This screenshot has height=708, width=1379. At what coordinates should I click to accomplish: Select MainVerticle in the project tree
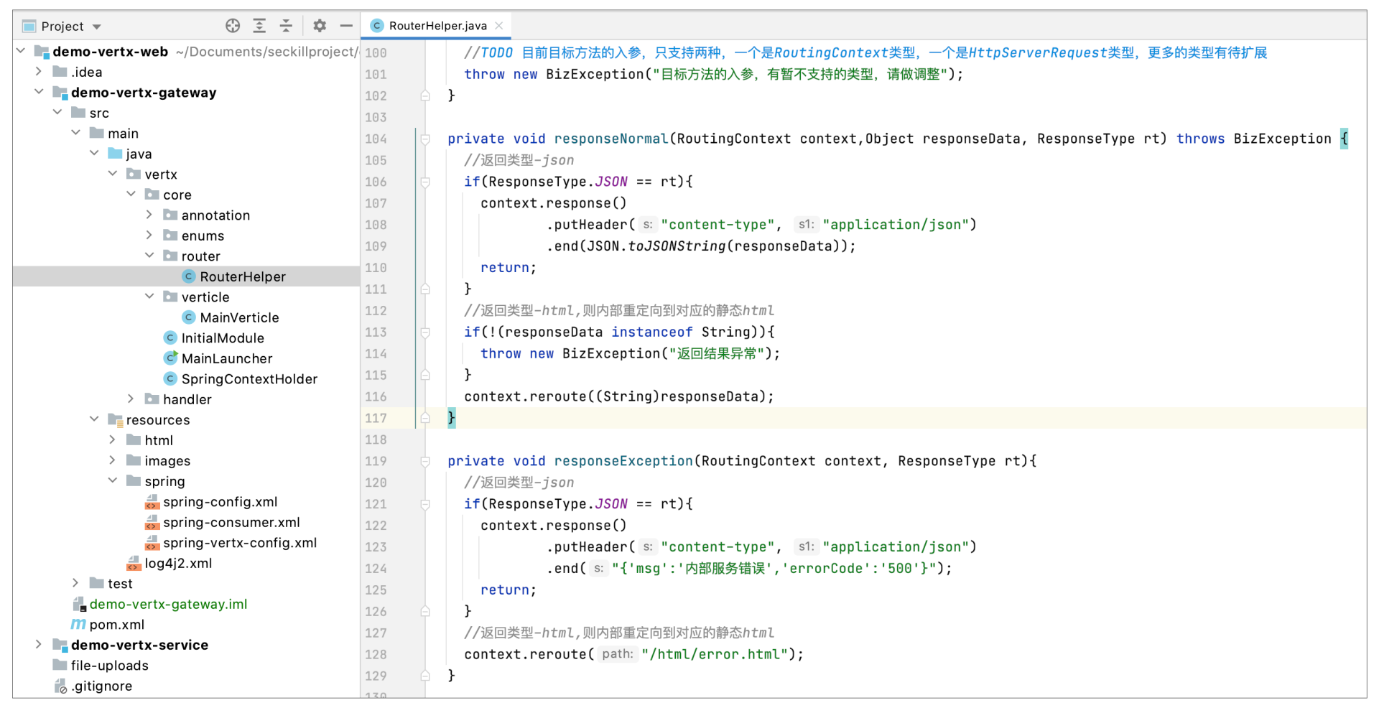[238, 317]
